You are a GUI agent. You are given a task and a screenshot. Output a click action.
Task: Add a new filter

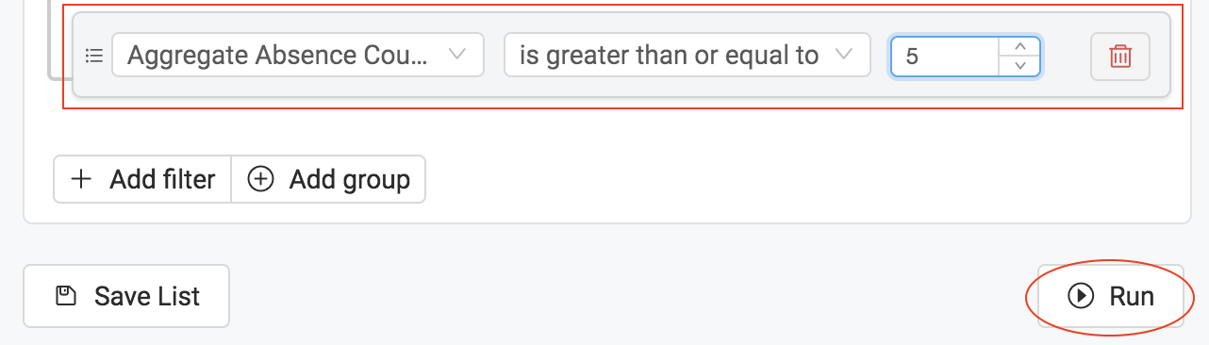pyautogui.click(x=142, y=179)
